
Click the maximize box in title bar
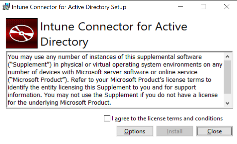coord(203,7)
